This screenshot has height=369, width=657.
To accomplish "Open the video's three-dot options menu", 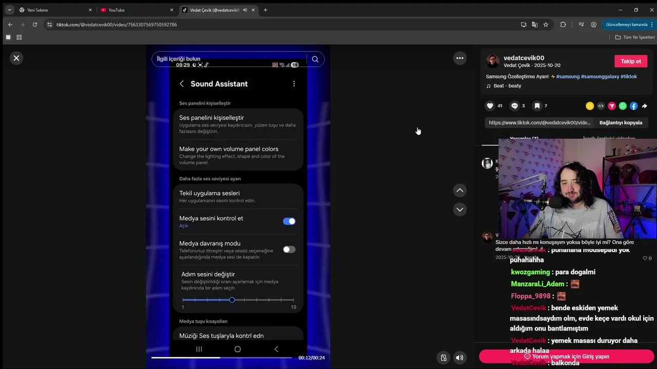I will [x=460, y=58].
